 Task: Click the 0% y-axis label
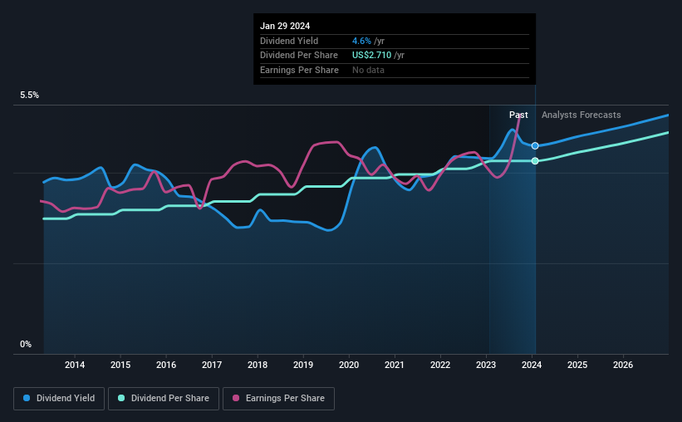pyautogui.click(x=26, y=344)
